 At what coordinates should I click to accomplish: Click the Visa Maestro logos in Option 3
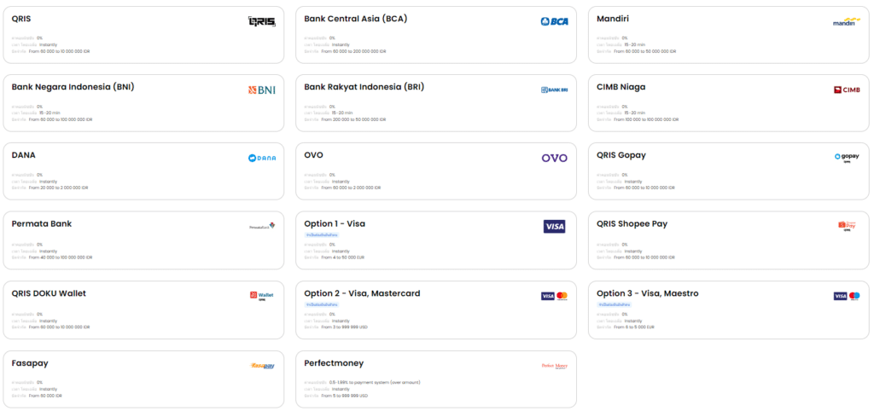pyautogui.click(x=847, y=296)
